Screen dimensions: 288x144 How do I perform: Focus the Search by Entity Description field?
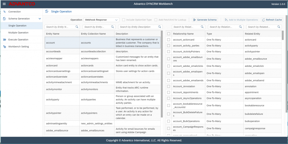point(140,27)
